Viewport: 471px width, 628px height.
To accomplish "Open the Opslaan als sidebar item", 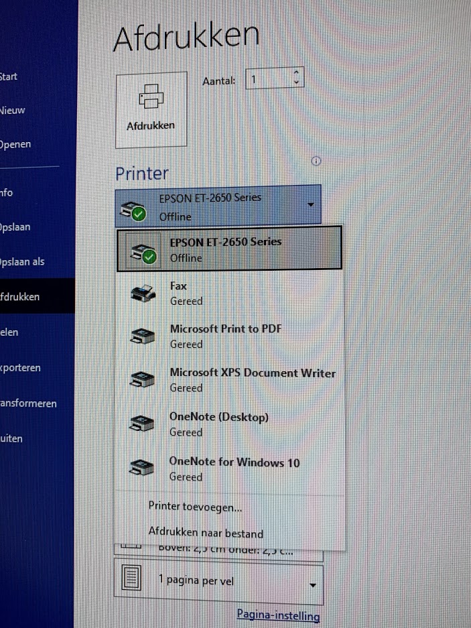I will click(23, 261).
